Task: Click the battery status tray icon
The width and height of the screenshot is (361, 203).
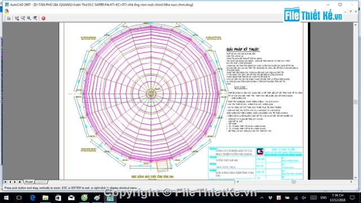Action: [x=287, y=198]
